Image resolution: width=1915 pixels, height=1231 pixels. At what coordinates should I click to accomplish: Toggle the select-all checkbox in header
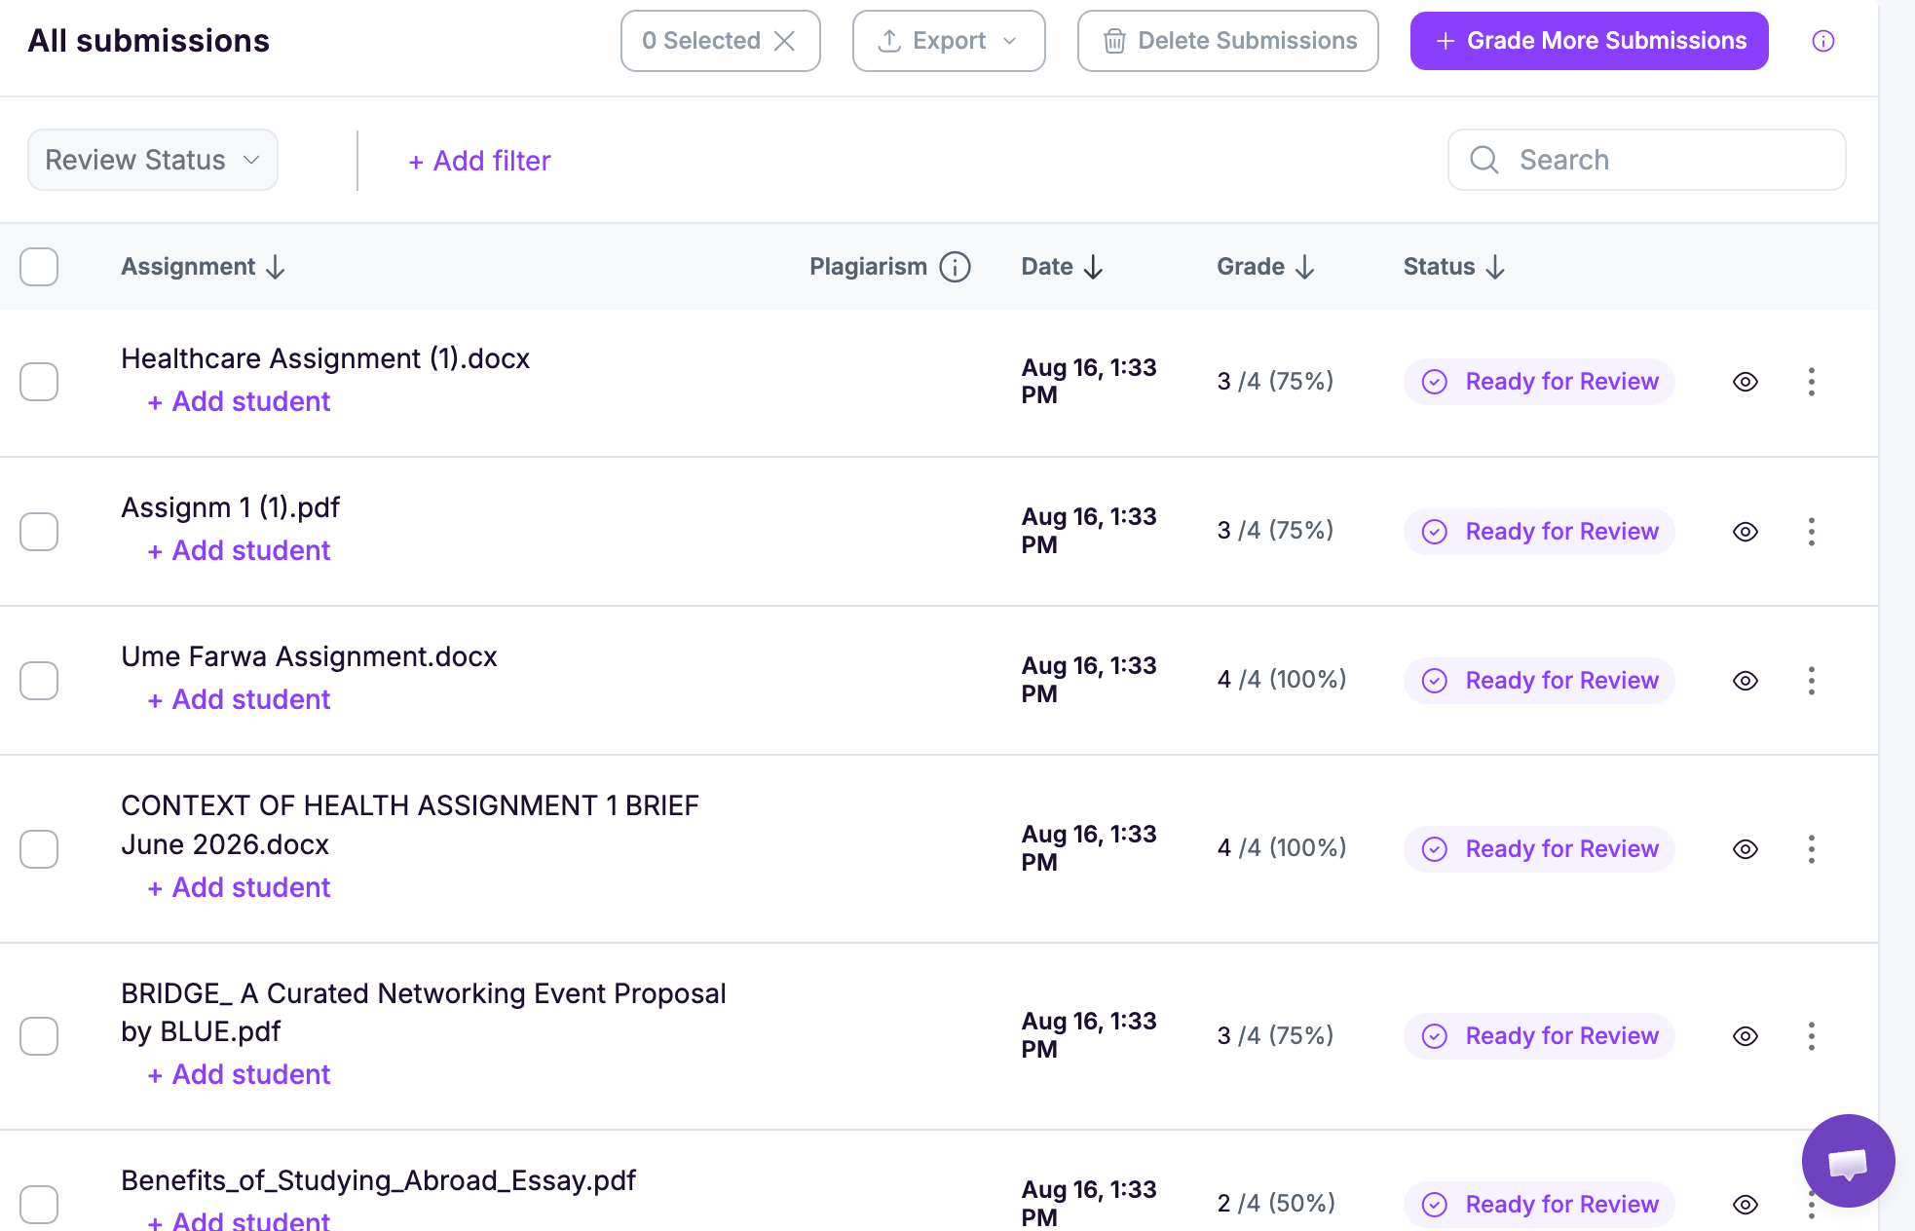coord(39,267)
